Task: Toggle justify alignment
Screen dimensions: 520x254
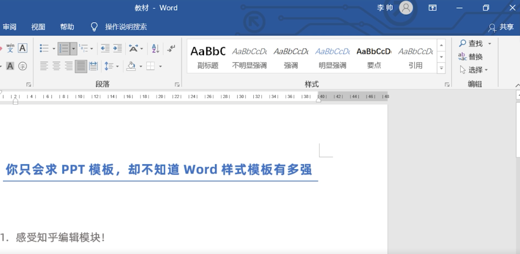Action: (81, 66)
